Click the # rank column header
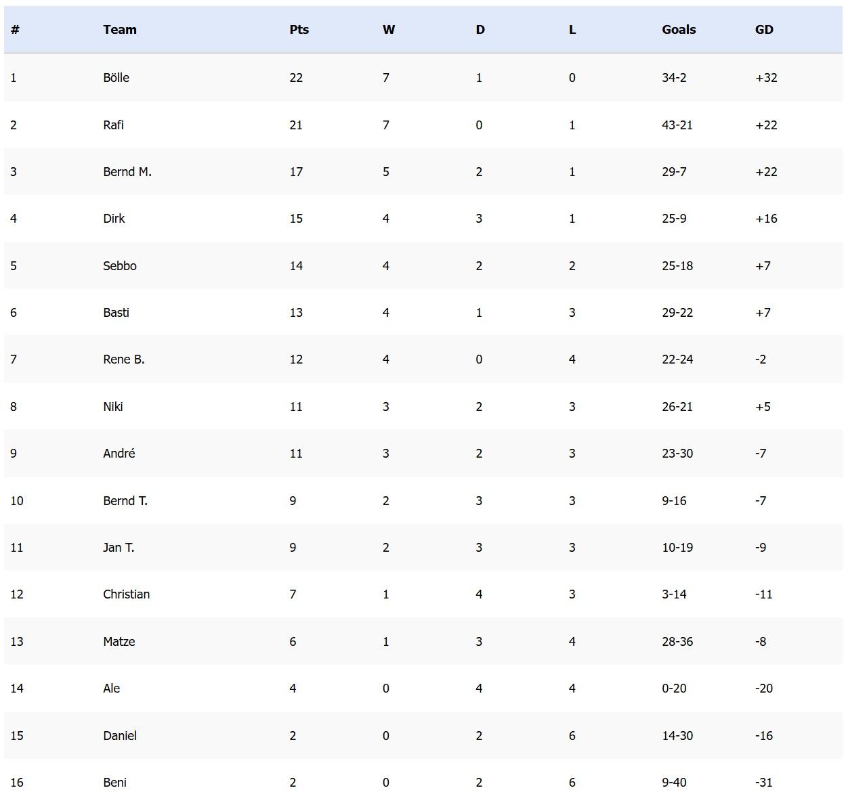 pyautogui.click(x=15, y=30)
